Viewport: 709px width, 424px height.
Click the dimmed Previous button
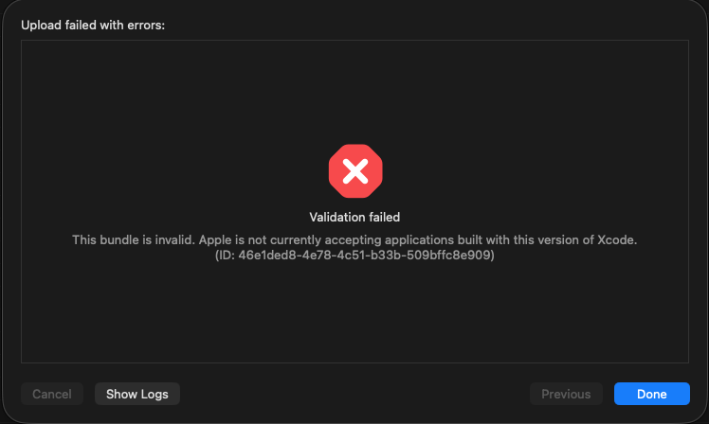566,394
